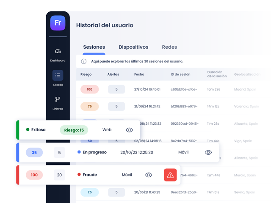Viewport: 271px width, 203px height.
Task: Click the green Riesgo: 15 badge
Action: [74, 130]
